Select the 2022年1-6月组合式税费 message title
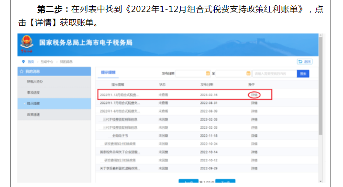Image resolution: width=343 pixels, height=187 pixels. click(120, 111)
